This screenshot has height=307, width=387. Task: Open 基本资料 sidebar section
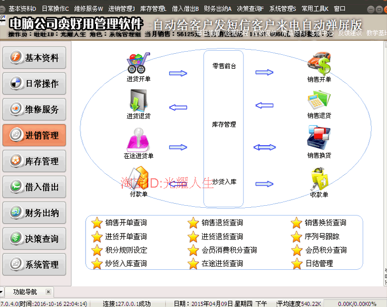click(x=34, y=57)
